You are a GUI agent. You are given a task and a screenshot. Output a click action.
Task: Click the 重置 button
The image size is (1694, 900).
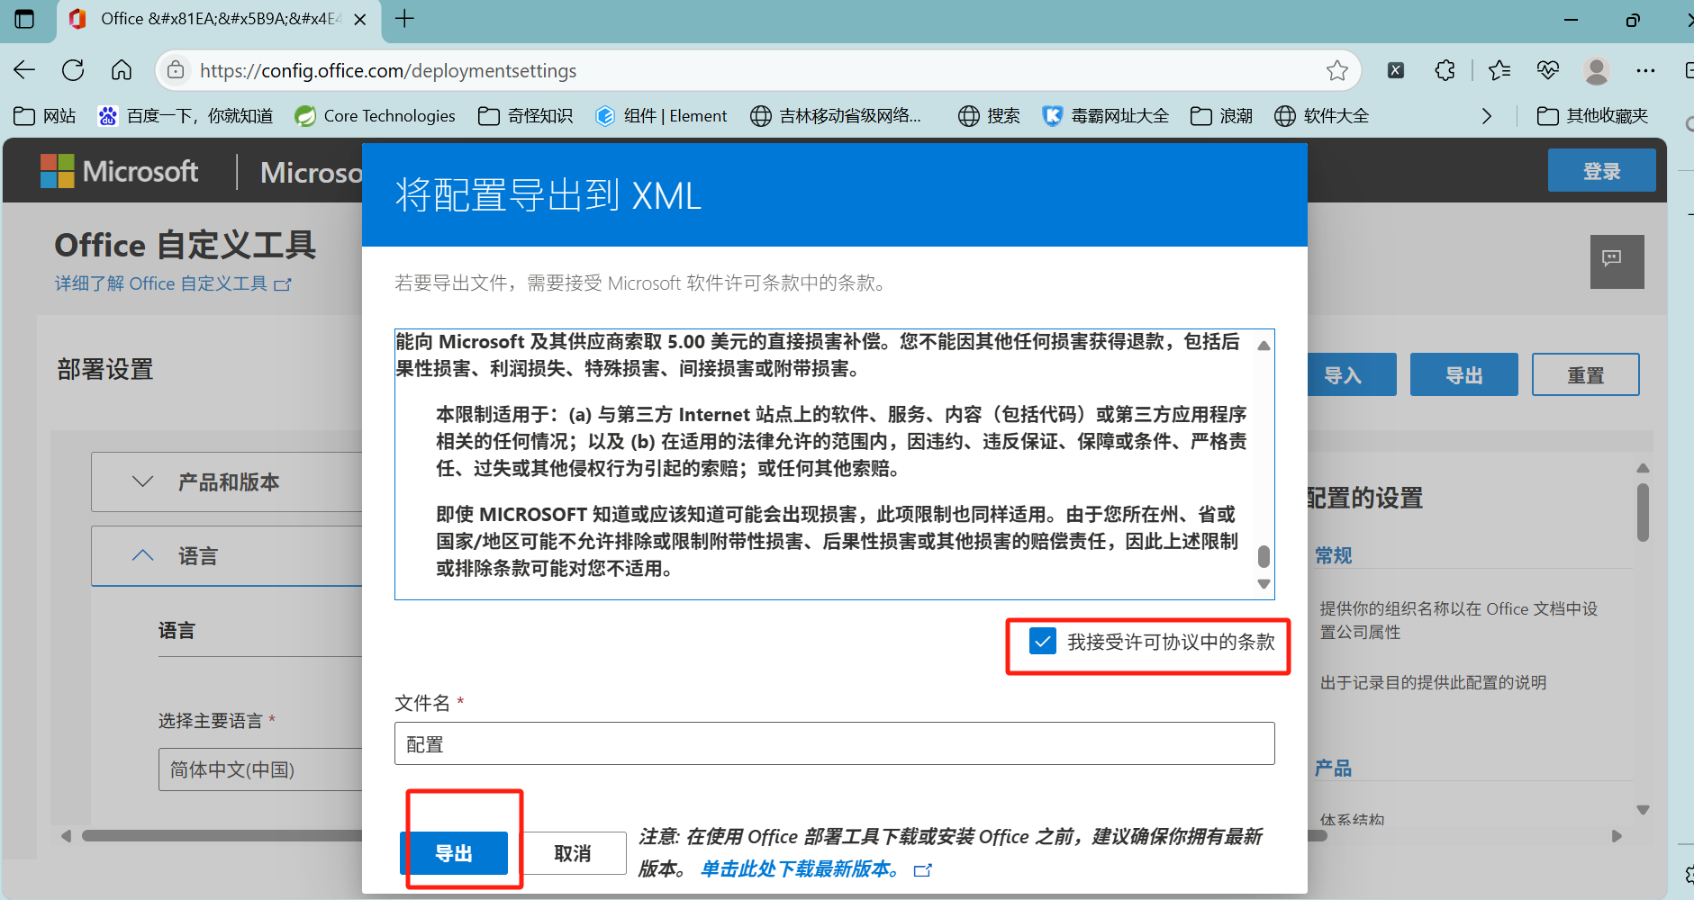tap(1585, 374)
